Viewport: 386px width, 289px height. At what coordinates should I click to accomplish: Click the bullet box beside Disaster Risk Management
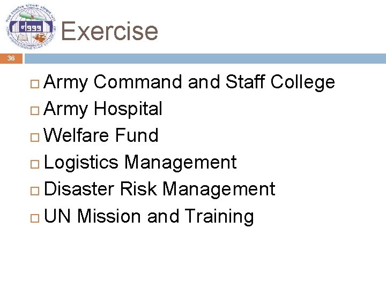35,191
